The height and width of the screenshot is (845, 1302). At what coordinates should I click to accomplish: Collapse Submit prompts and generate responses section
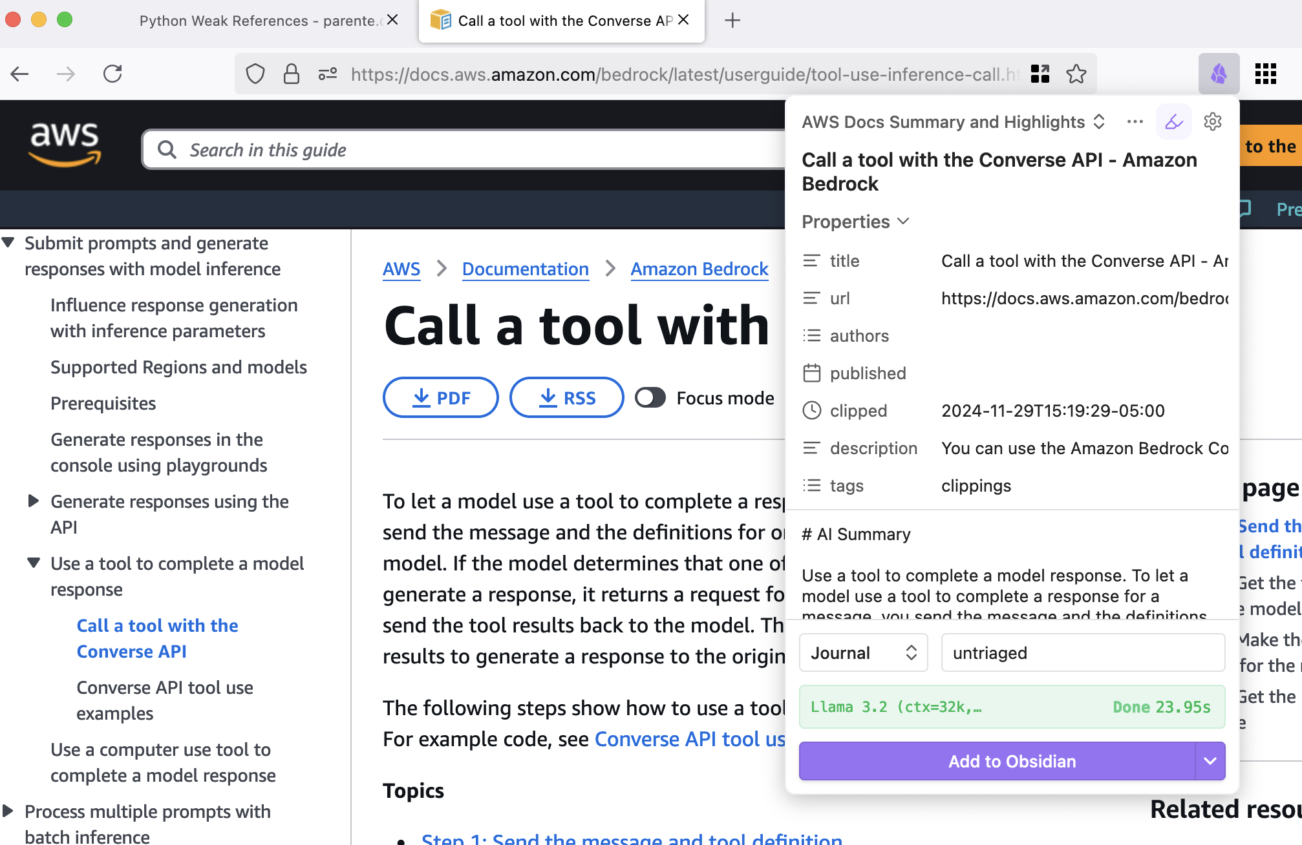[x=8, y=243]
